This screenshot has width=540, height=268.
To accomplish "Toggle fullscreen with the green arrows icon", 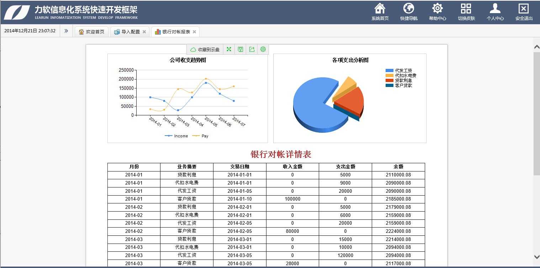I will coord(229,49).
